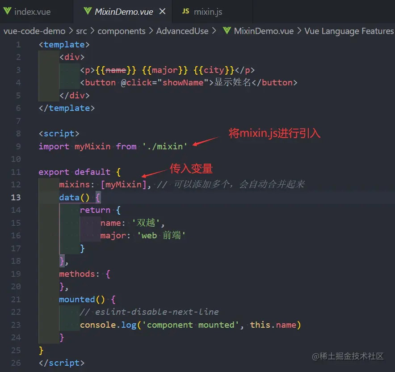Image resolution: width=395 pixels, height=372 pixels.
Task: Click the 显示姓名 button text
Action: [x=232, y=82]
